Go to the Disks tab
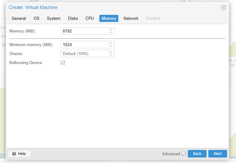Screen dimensions: 236x163 pos(73,19)
